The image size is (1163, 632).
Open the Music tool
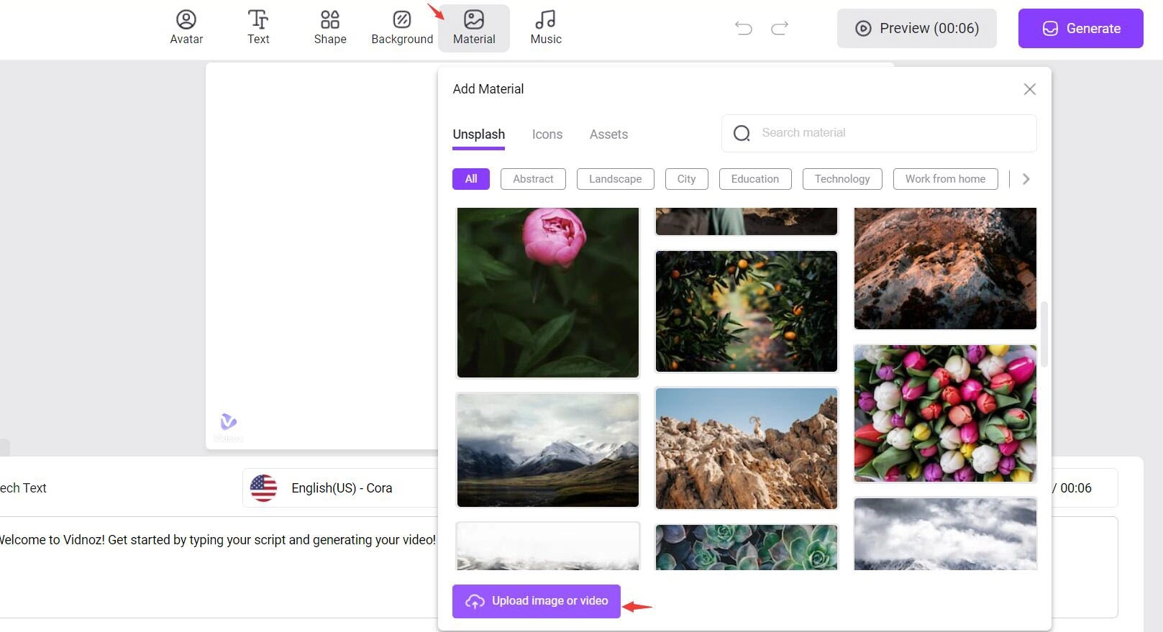(546, 28)
